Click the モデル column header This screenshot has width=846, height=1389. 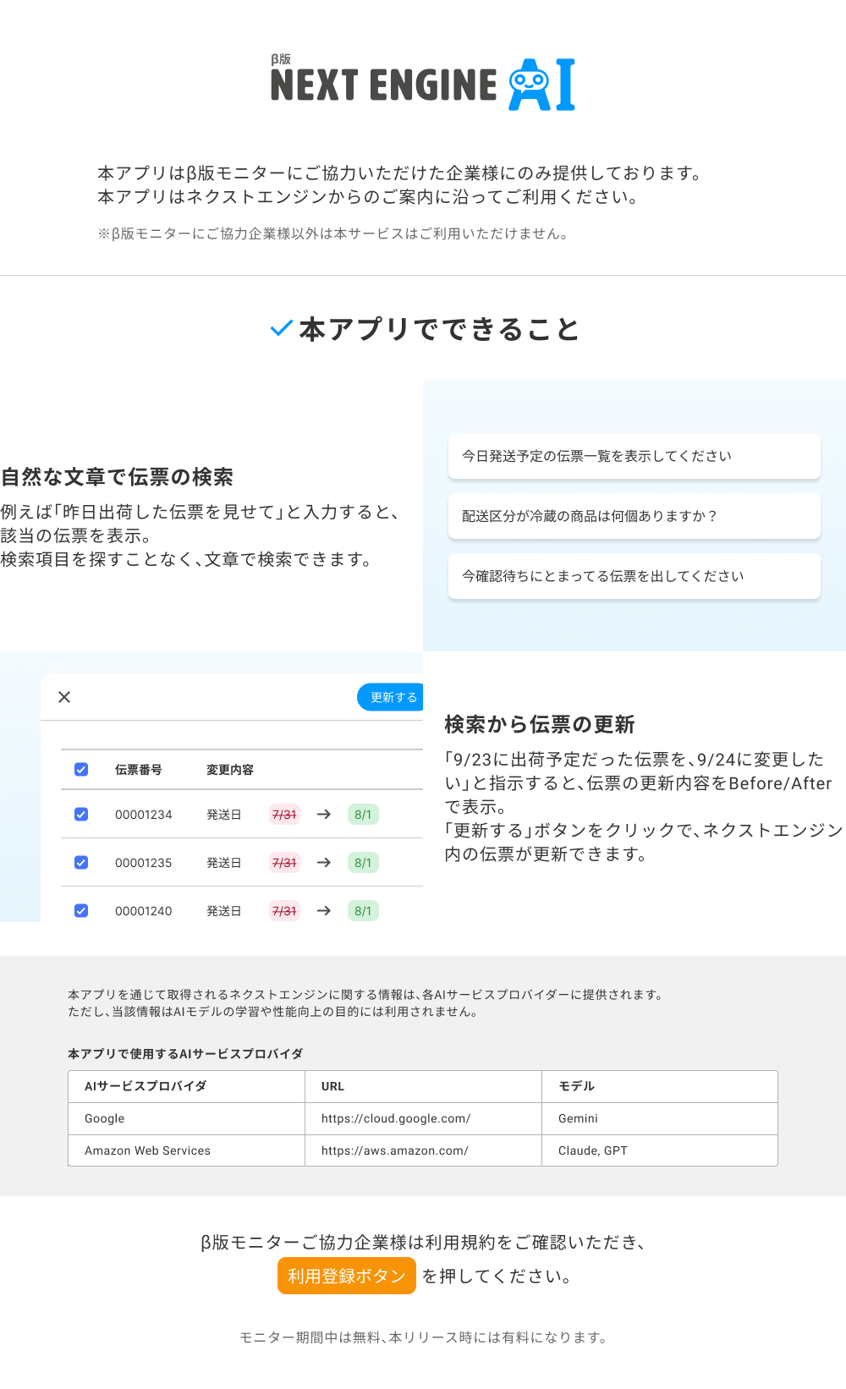660,1086
